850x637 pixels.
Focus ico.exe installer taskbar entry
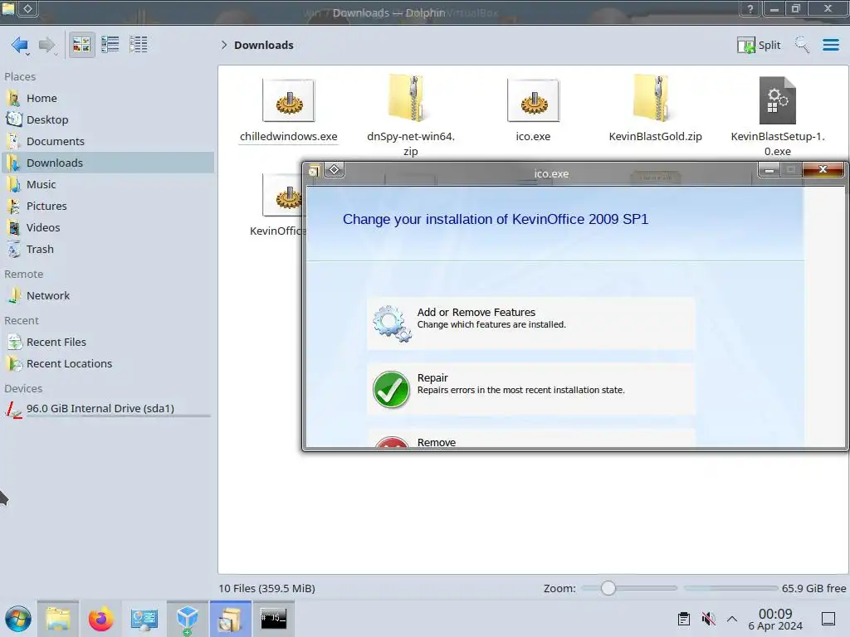point(231,619)
